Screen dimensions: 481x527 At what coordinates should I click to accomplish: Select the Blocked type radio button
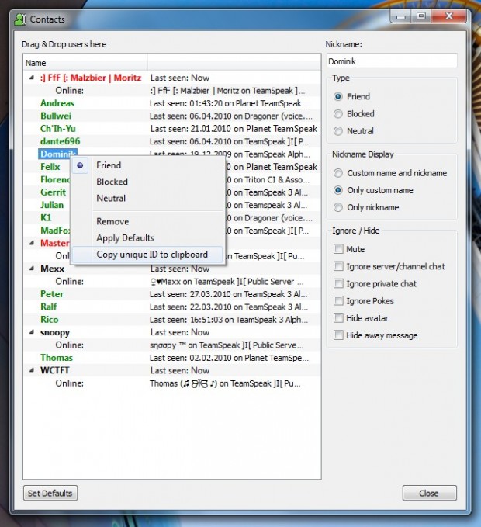[338, 114]
